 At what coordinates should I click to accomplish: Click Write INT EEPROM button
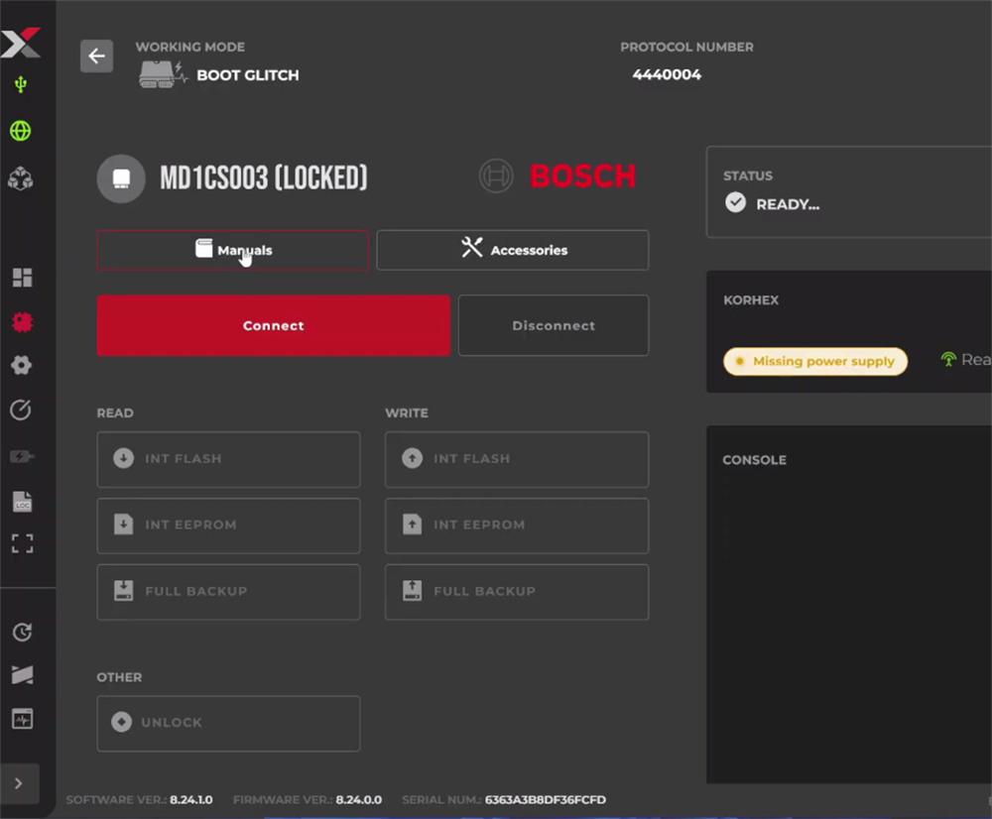[x=517, y=526]
